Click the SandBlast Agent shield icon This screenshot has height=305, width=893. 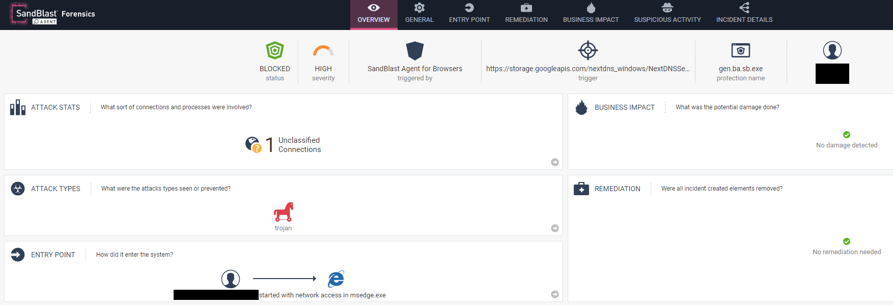(415, 51)
